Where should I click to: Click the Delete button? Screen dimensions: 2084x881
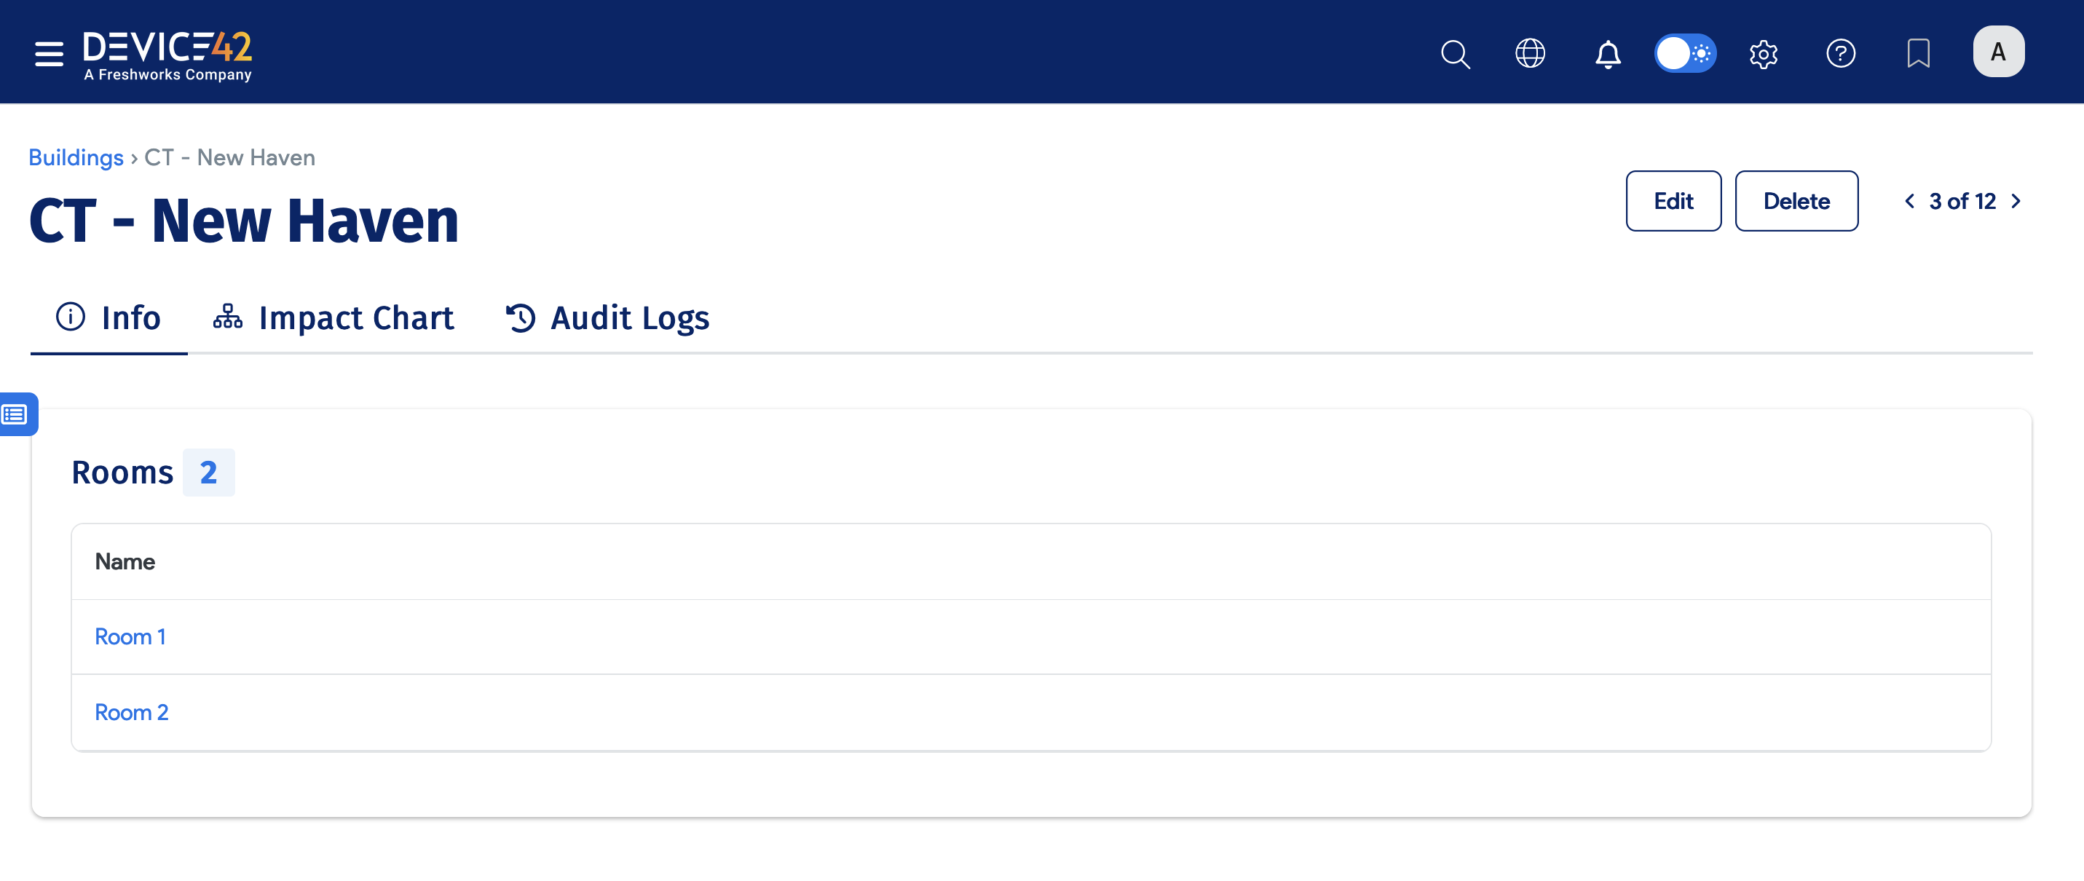1795,201
